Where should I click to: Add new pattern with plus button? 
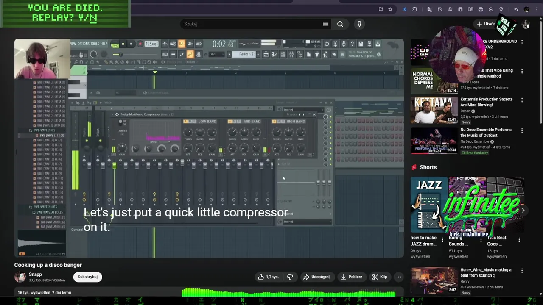pyautogui.click(x=258, y=54)
